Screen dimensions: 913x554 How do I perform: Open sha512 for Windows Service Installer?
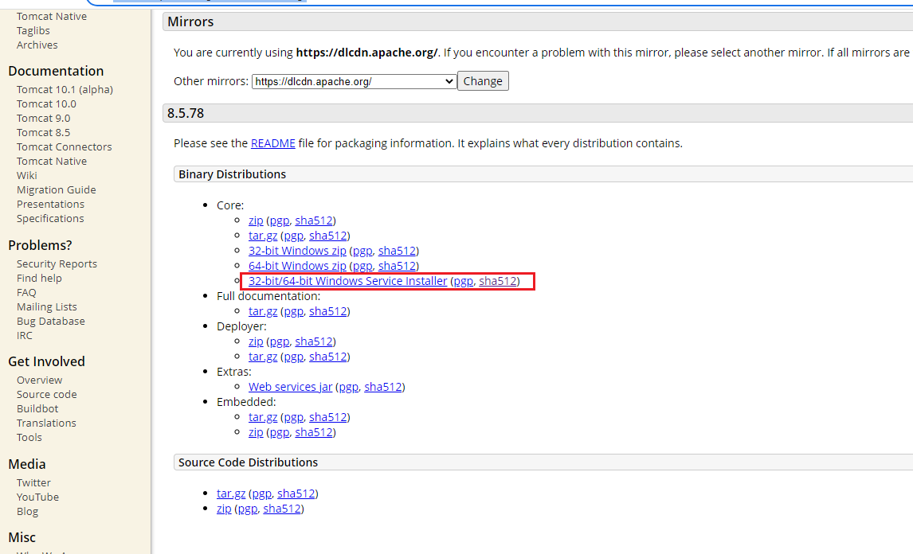[x=498, y=281]
